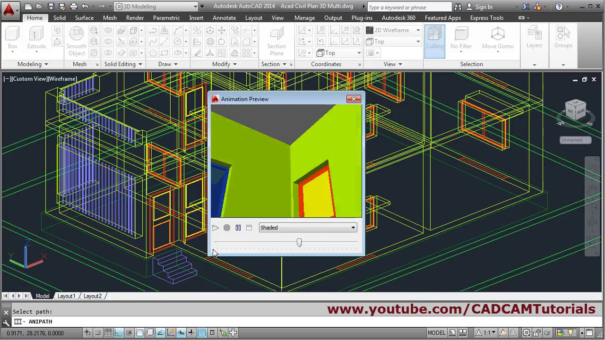Image resolution: width=605 pixels, height=340 pixels.
Task: Click the Autodesk Exchange X icon
Action: pos(526,7)
